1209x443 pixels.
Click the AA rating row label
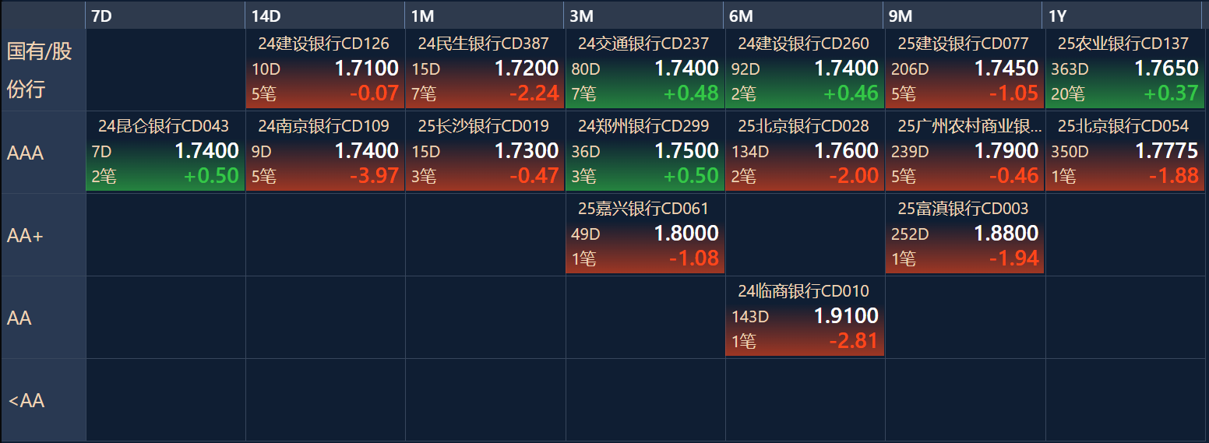pyautogui.click(x=43, y=318)
